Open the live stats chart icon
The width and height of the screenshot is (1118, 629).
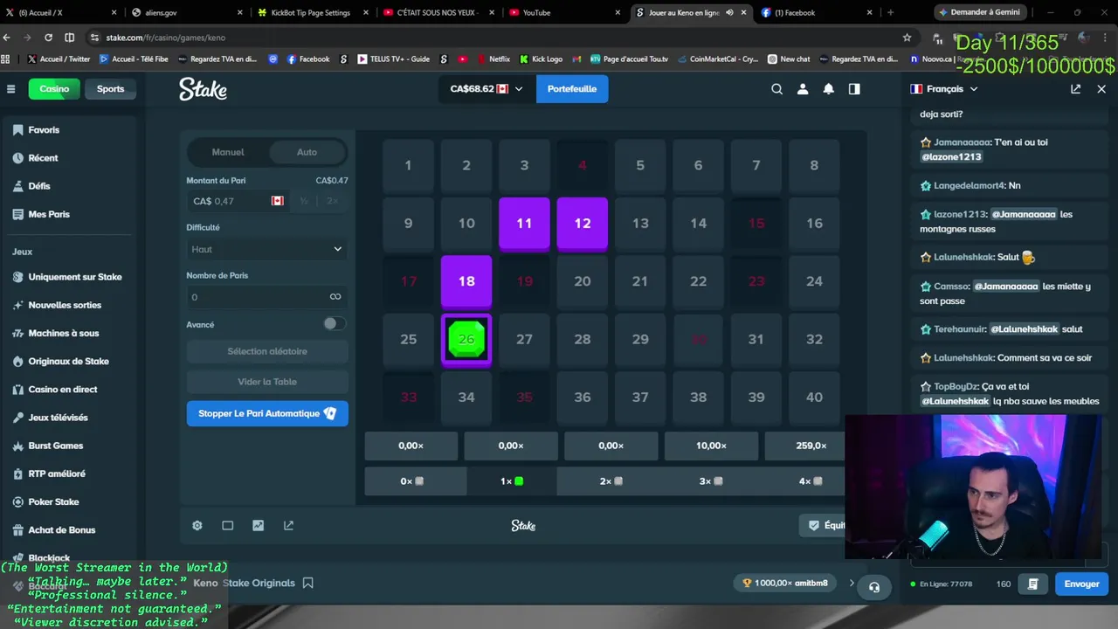pos(258,526)
